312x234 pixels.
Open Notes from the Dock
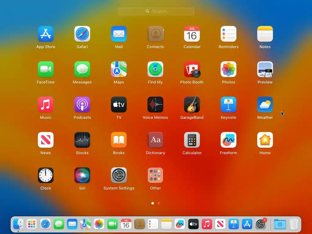[x=166, y=224]
